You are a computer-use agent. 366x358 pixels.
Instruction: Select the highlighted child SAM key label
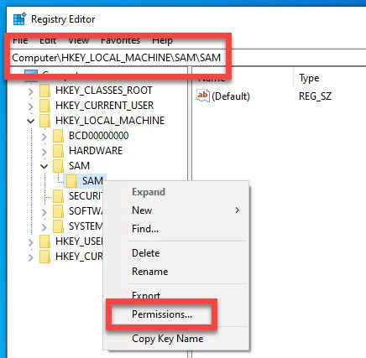(x=92, y=181)
